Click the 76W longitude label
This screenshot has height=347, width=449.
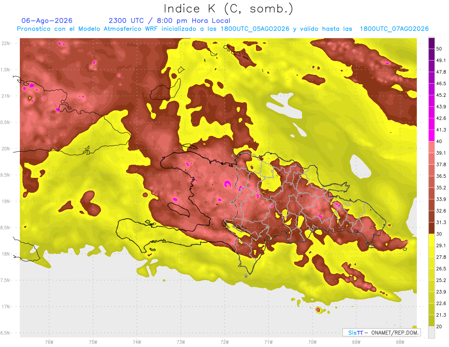(49, 342)
